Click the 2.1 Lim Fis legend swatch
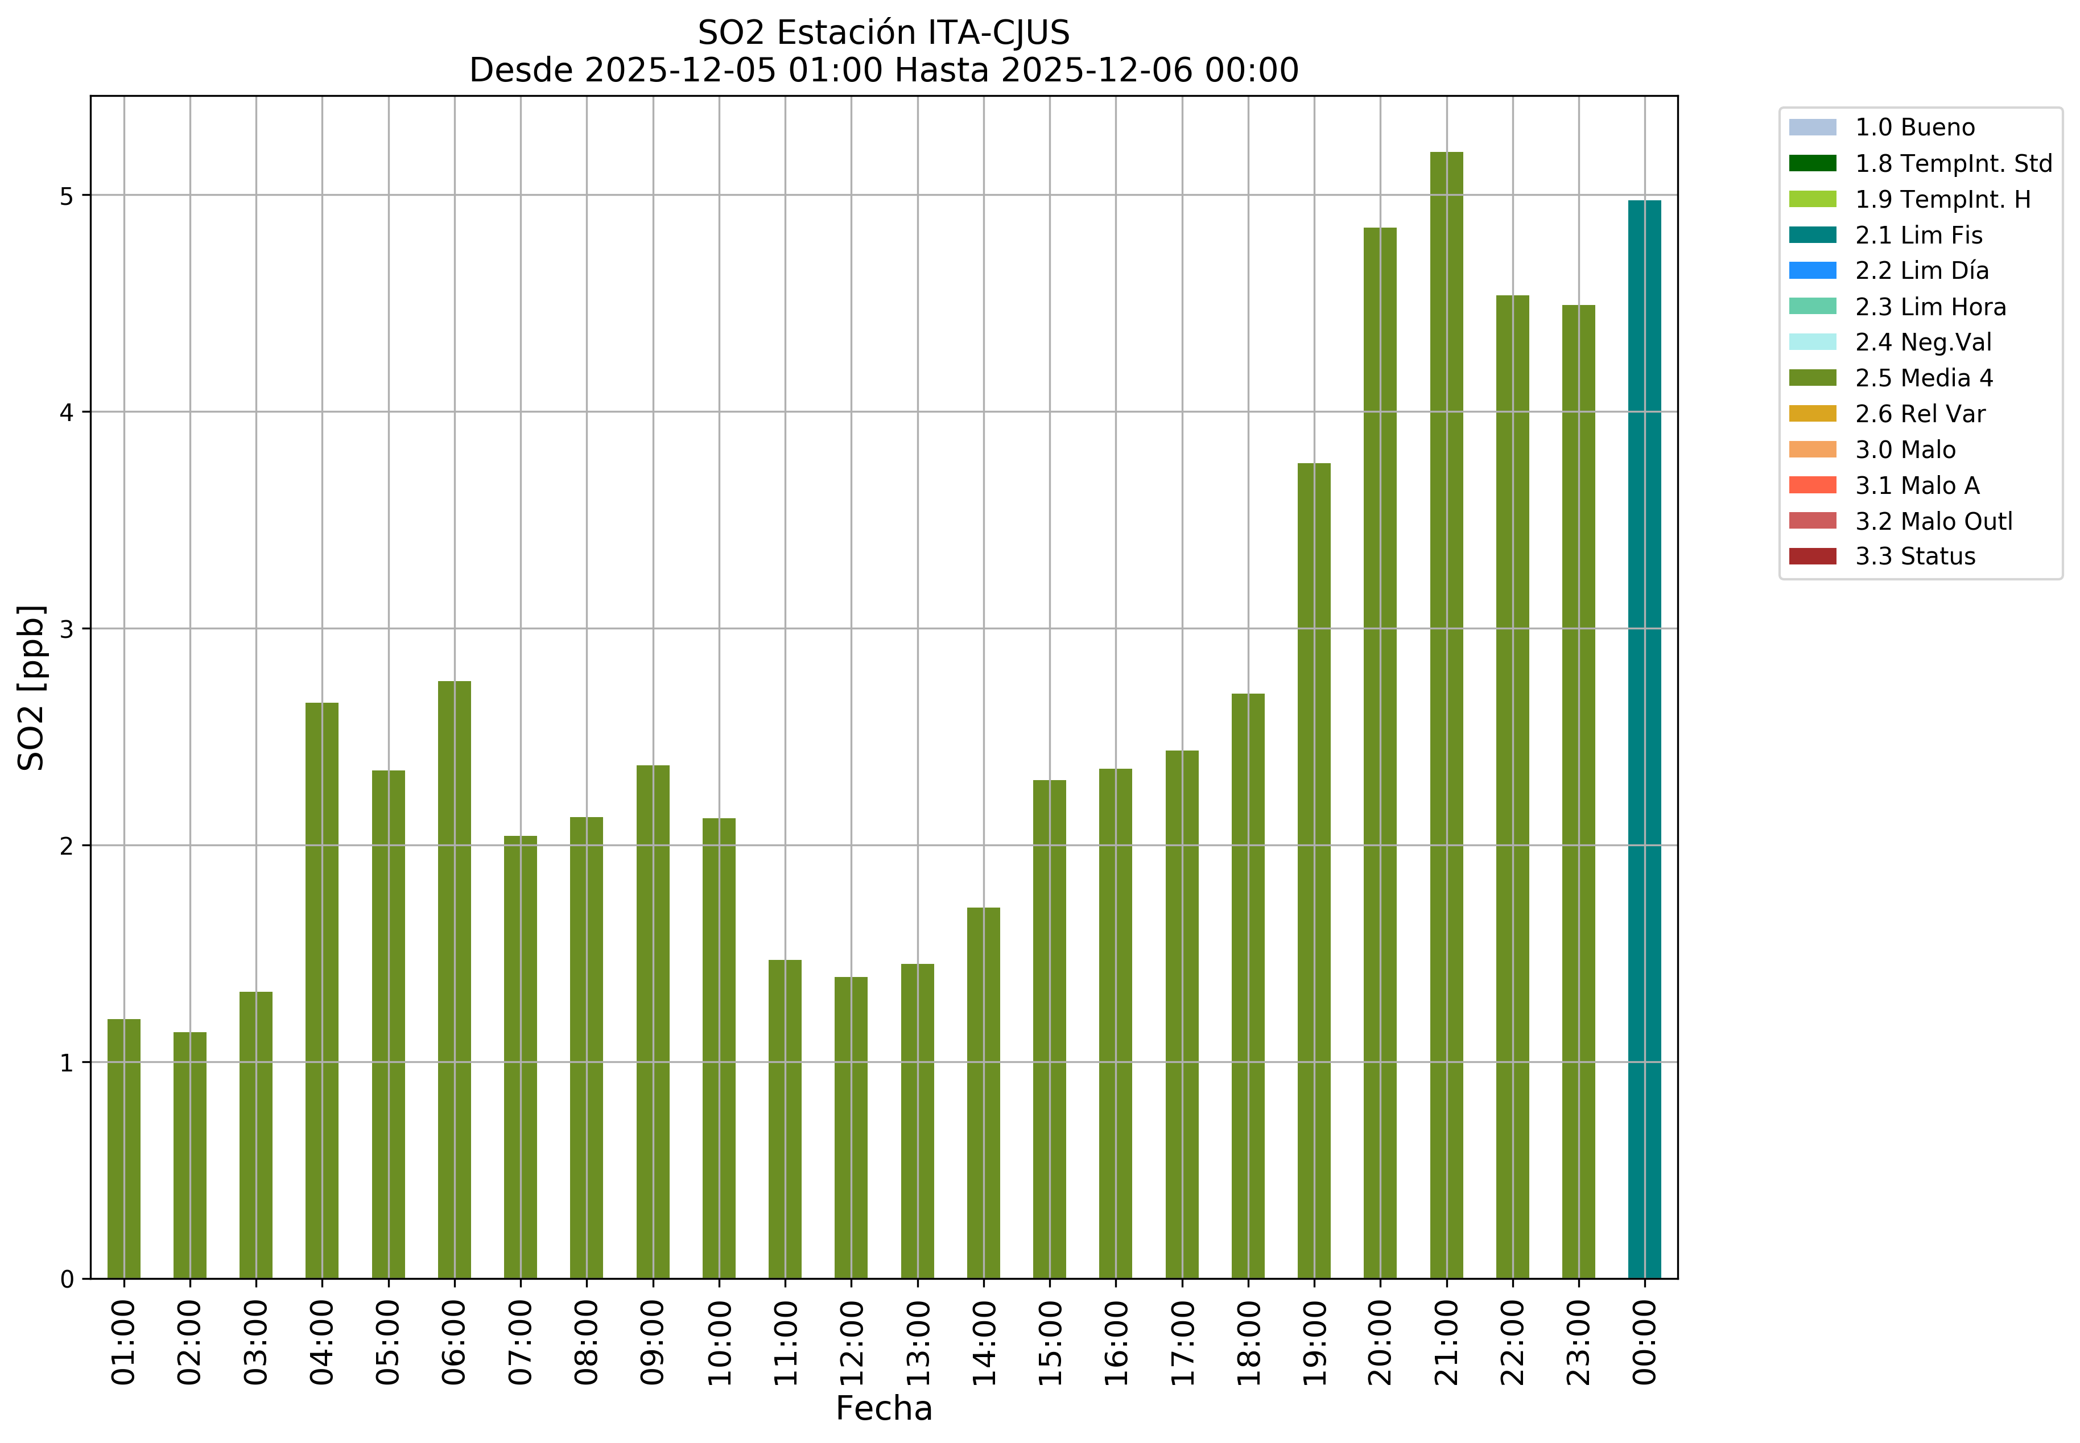 point(1811,235)
